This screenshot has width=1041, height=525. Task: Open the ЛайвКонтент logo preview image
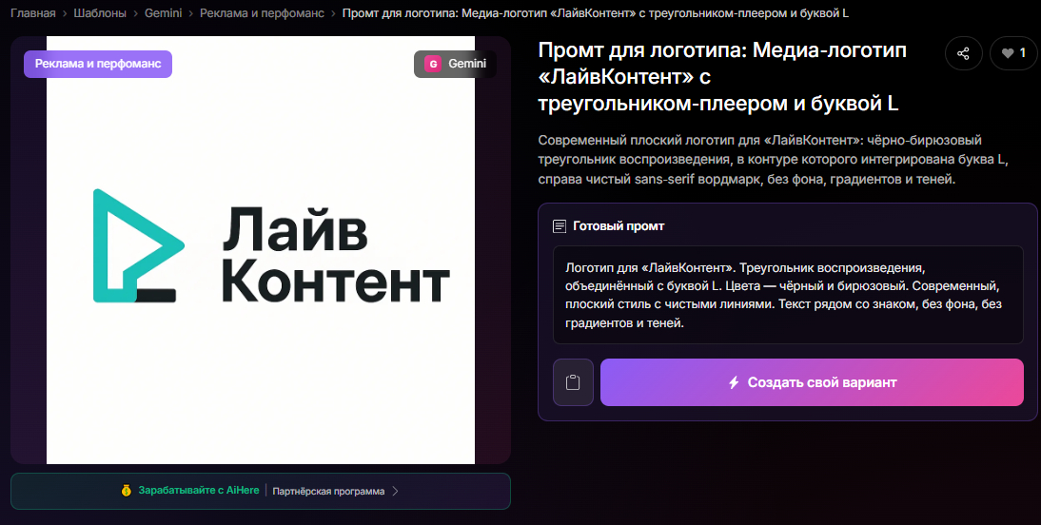pos(261,249)
